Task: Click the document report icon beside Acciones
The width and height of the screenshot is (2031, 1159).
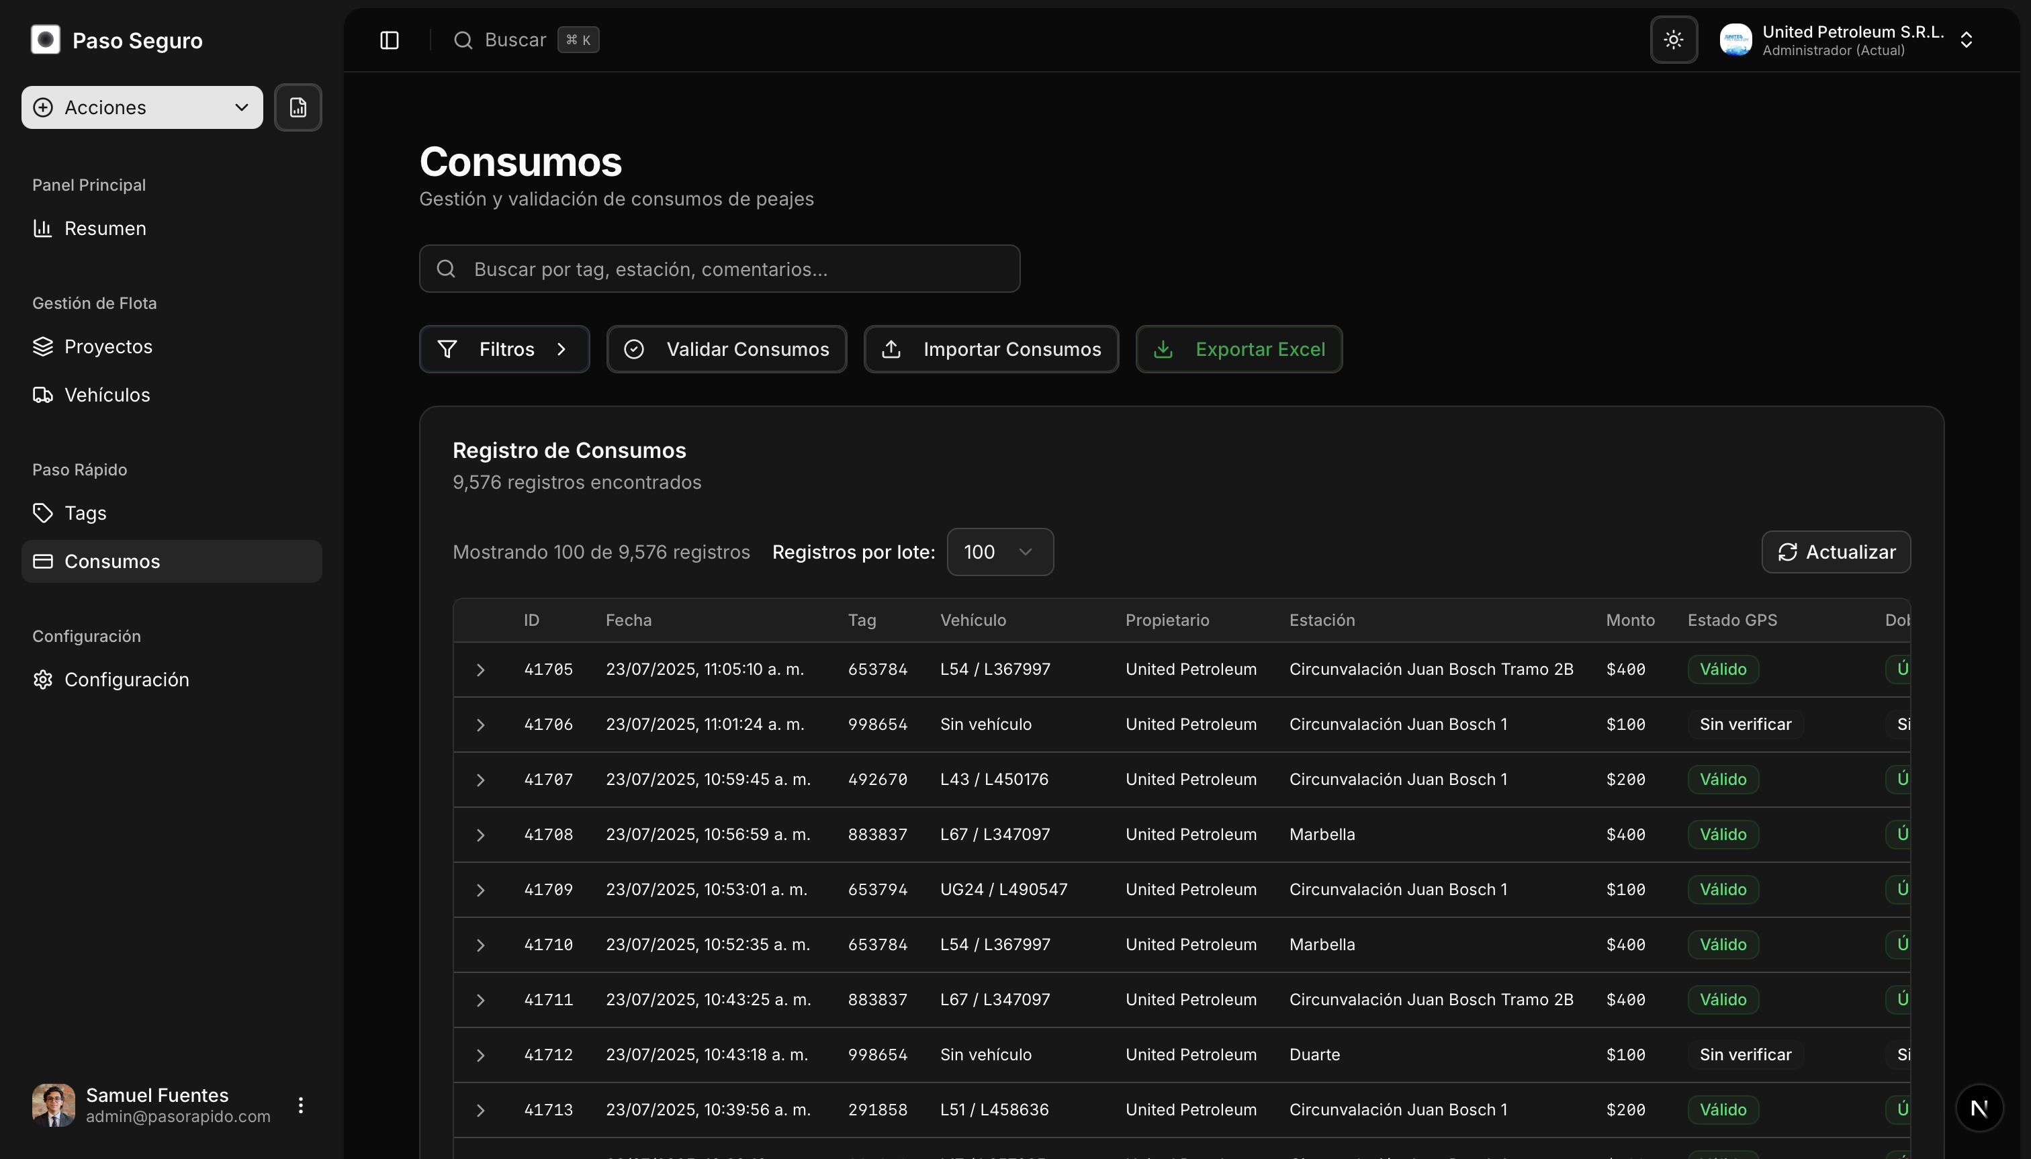Action: click(x=298, y=107)
